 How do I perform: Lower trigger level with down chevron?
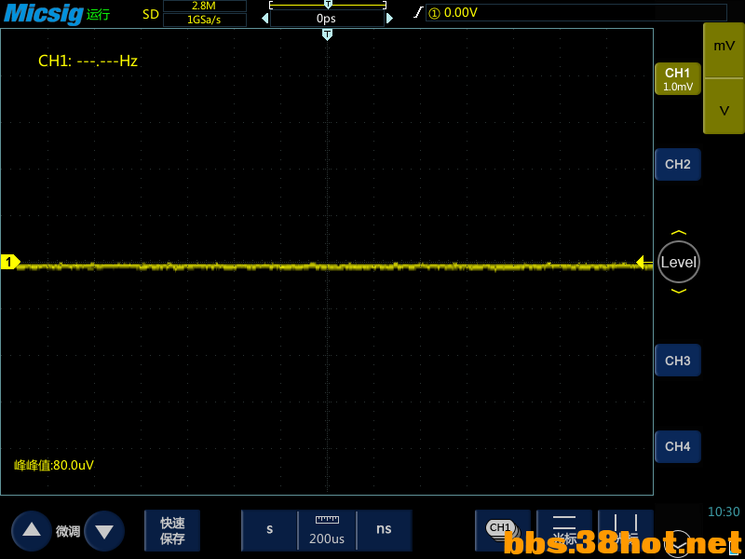(x=679, y=291)
